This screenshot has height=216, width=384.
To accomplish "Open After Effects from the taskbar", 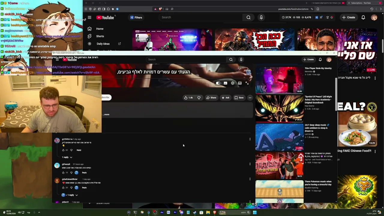I will click(162, 212).
